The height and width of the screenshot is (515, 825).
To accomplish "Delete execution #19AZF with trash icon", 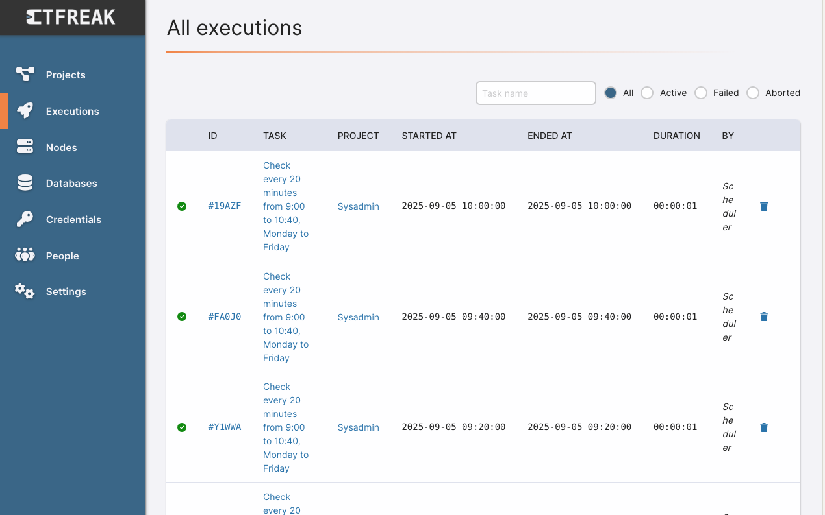I will click(x=764, y=206).
